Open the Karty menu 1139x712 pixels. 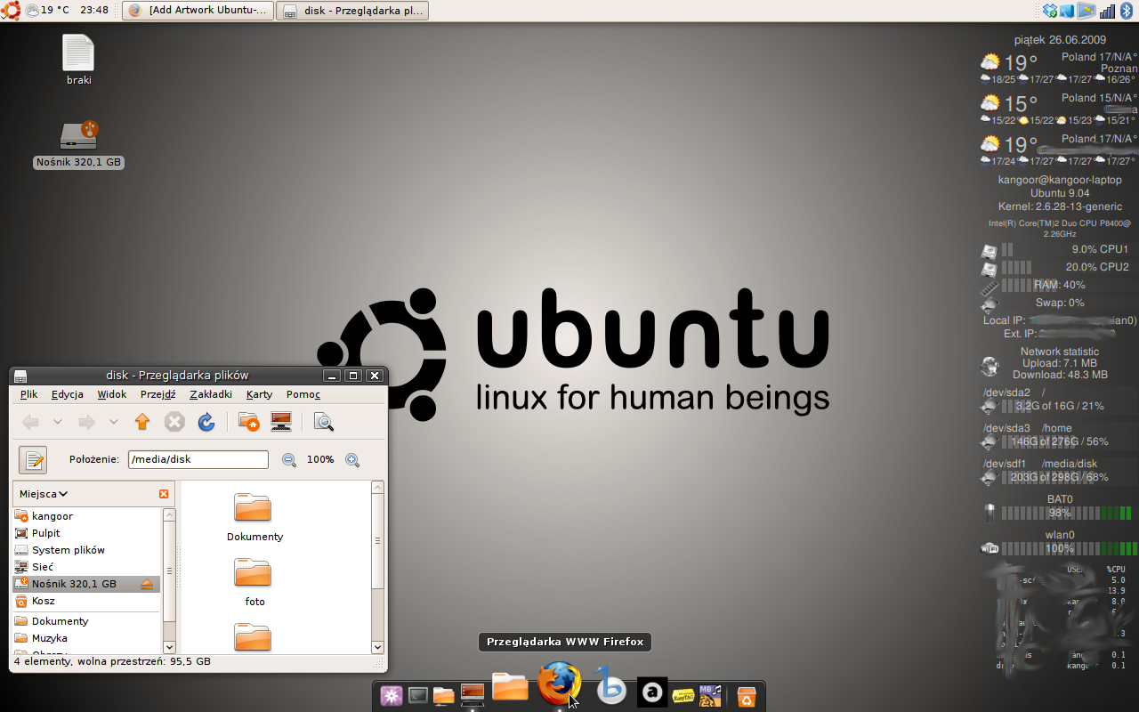(x=260, y=394)
